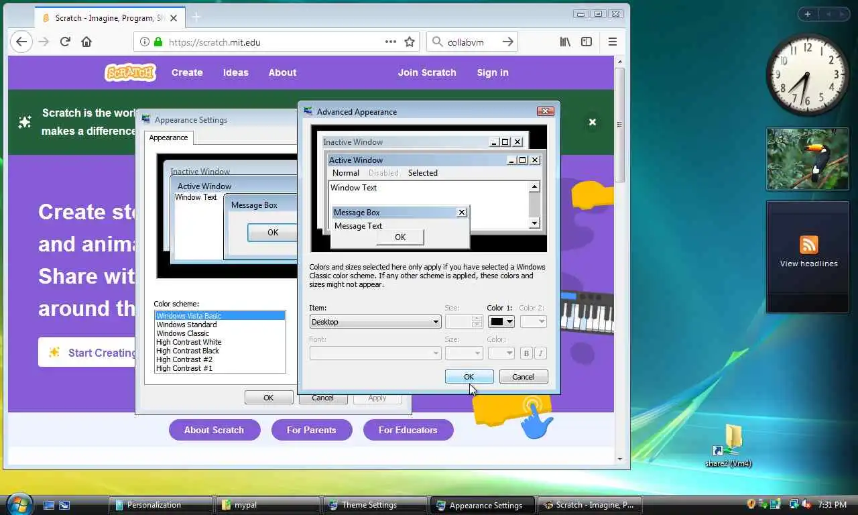The image size is (858, 515).
Task: Click italic I font button in Advanced Appearance
Action: (x=540, y=353)
